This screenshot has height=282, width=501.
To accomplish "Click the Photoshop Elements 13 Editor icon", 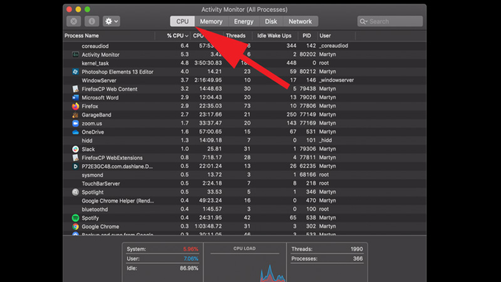I will pos(75,71).
